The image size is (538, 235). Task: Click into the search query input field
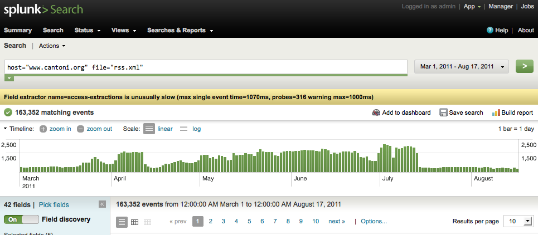tap(206, 67)
